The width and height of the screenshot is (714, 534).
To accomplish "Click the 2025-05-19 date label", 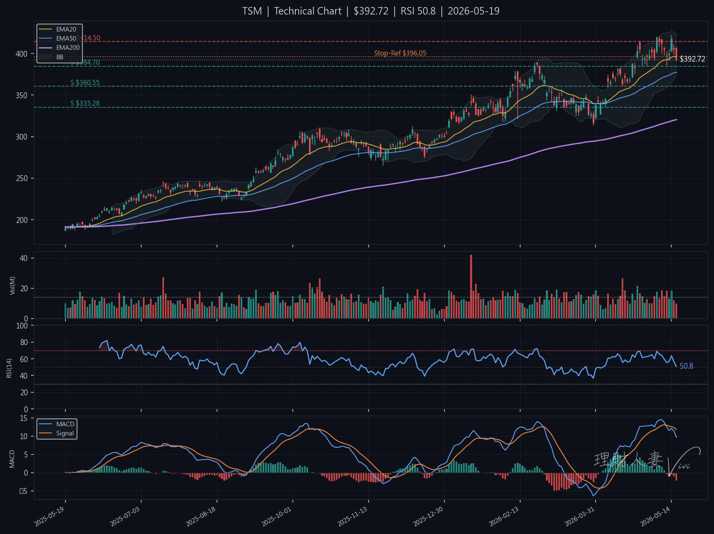I will click(49, 517).
